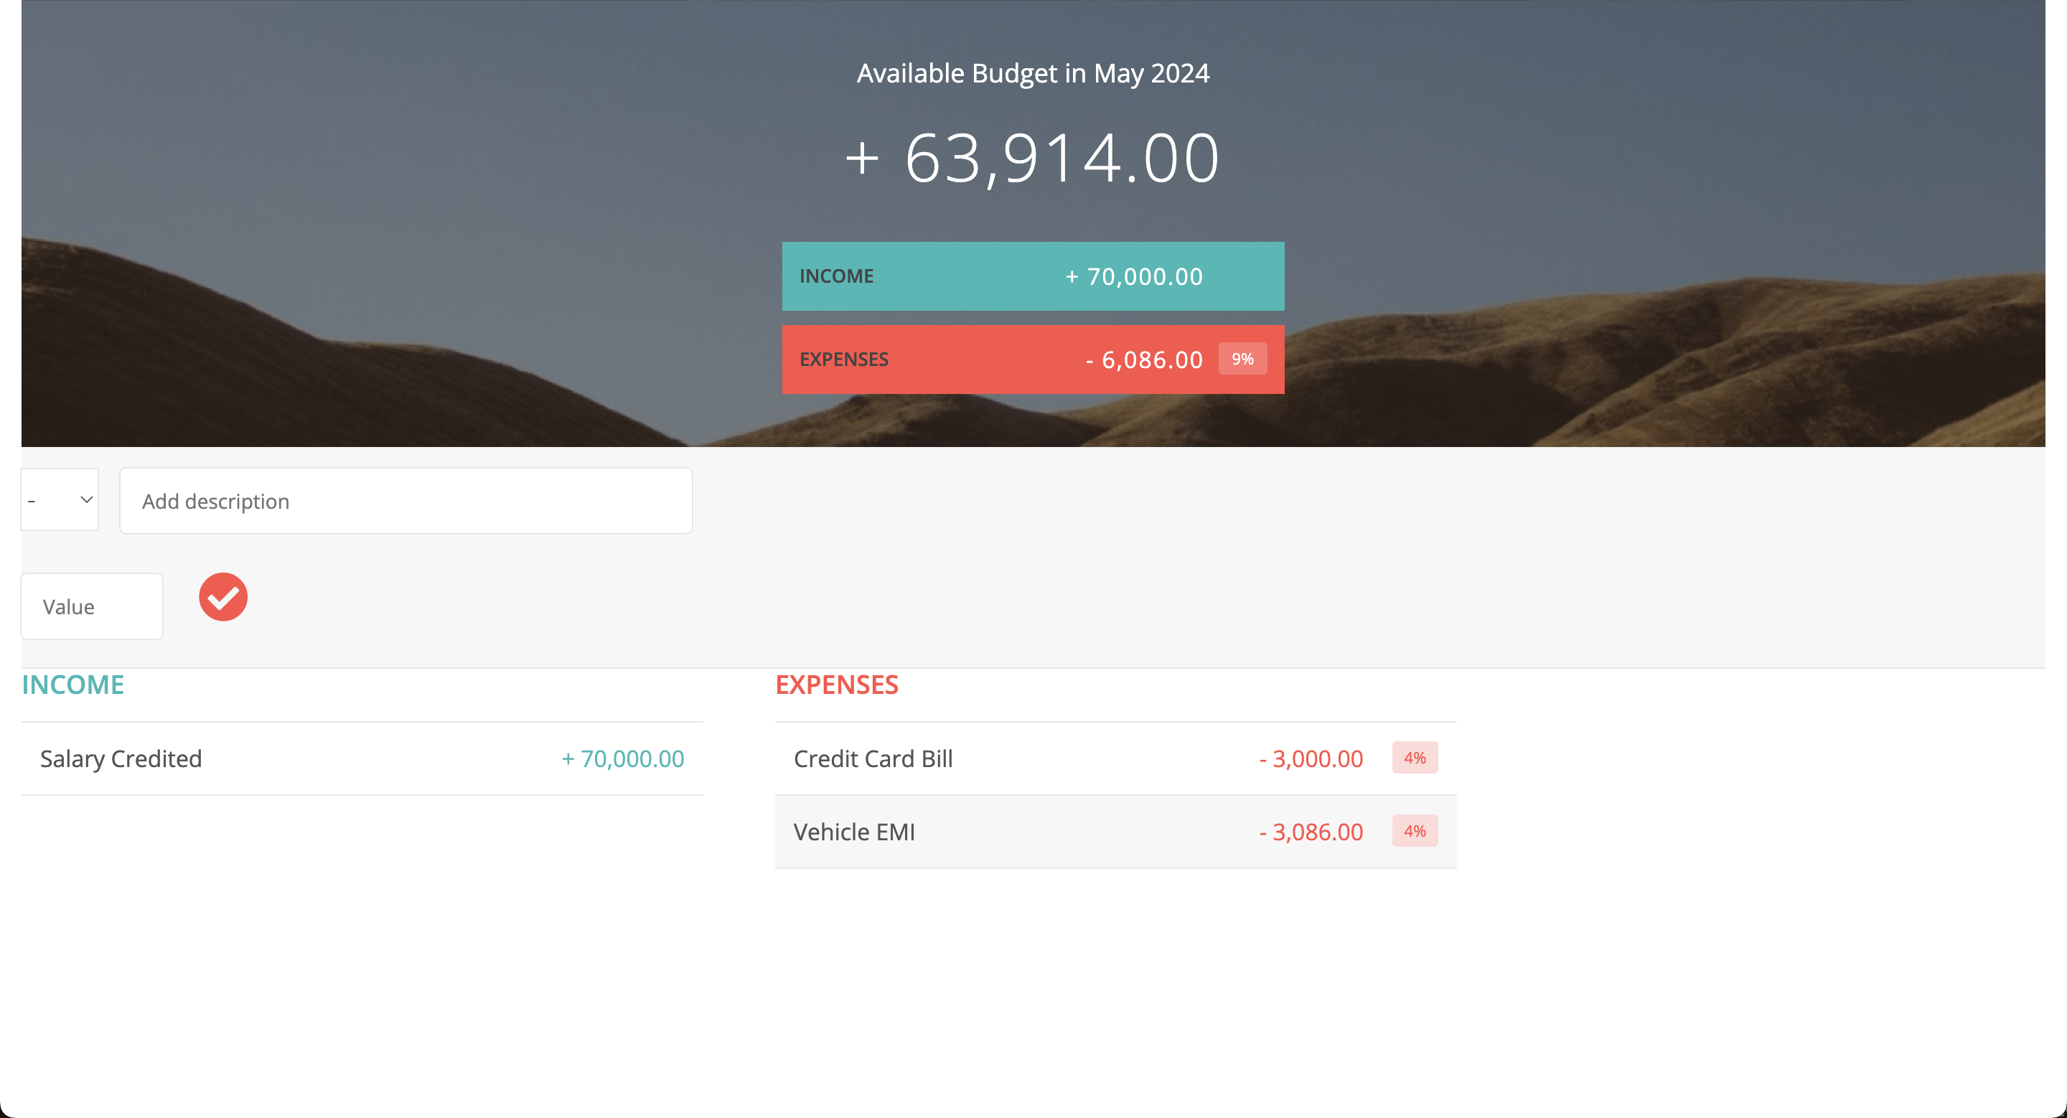Select the Salary Credited transaction row
This screenshot has height=1118, width=2067.
click(361, 758)
